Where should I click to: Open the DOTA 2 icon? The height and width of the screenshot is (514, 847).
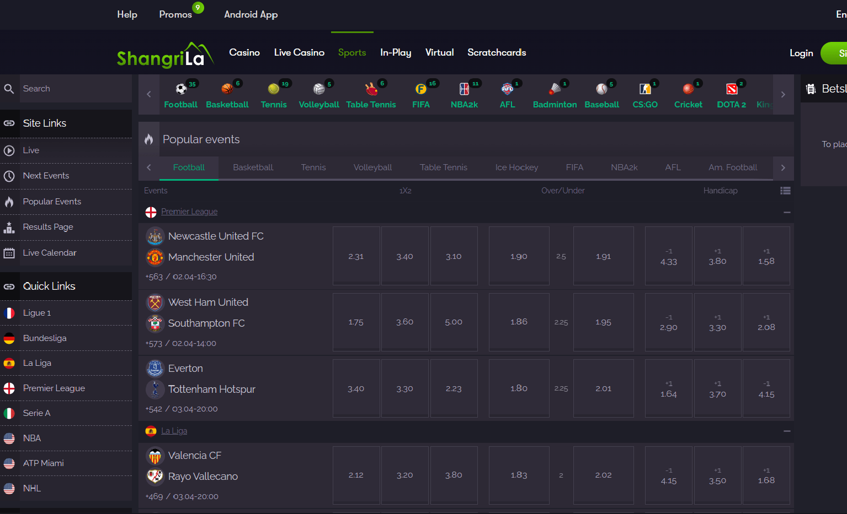point(731,89)
